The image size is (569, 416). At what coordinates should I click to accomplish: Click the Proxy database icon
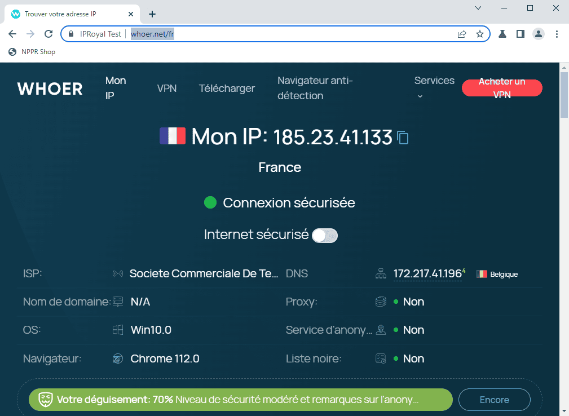[x=381, y=302]
